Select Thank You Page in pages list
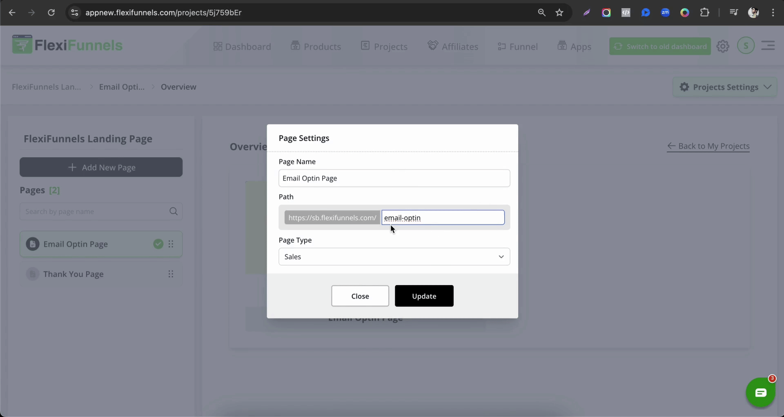This screenshot has width=784, height=417. (x=73, y=274)
